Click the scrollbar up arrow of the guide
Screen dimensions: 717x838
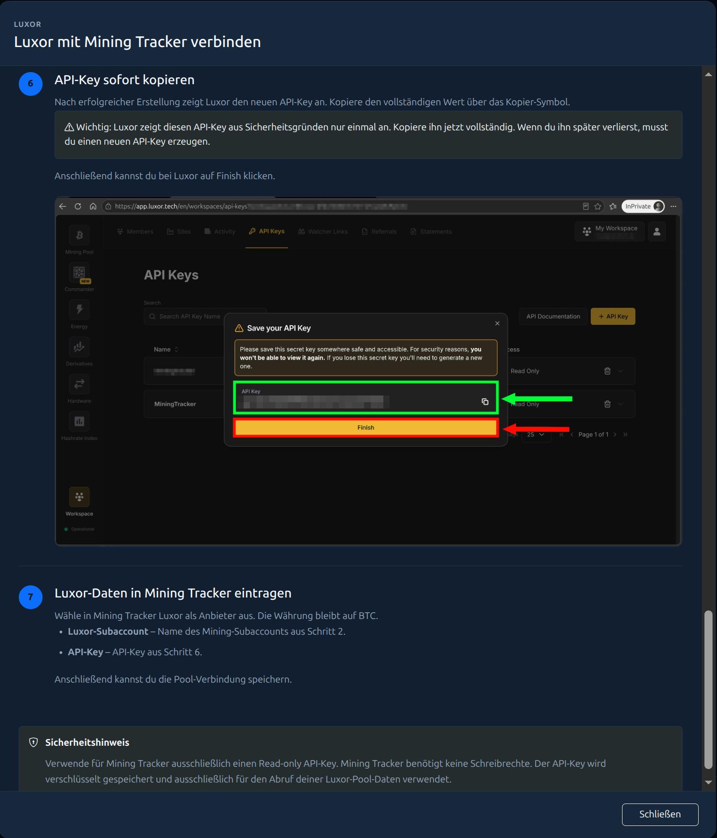708,74
